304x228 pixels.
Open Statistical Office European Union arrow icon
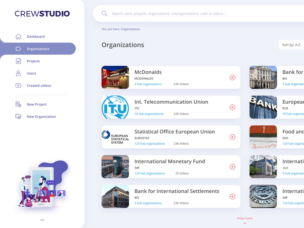click(x=232, y=137)
